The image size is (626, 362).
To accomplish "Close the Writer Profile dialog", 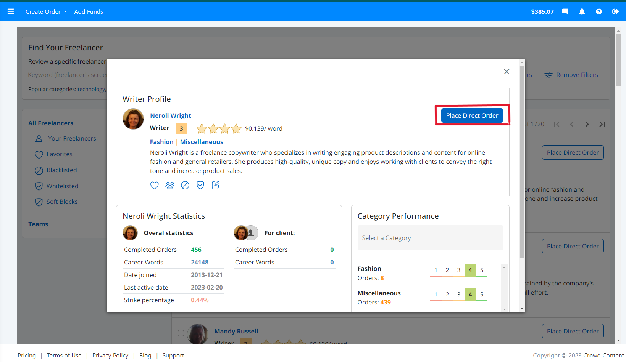I will pos(507,72).
